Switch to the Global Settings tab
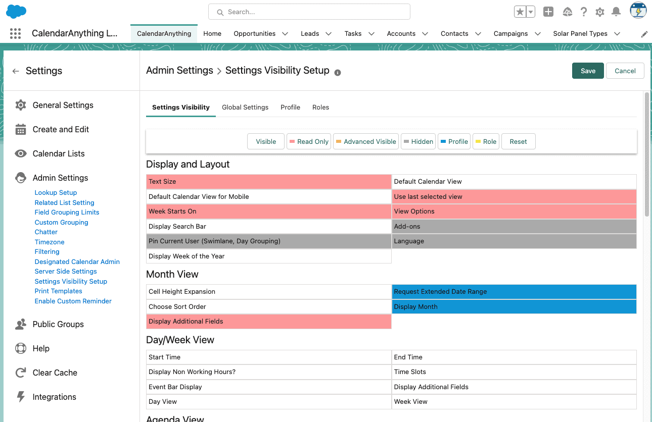This screenshot has height=422, width=652. [245, 108]
